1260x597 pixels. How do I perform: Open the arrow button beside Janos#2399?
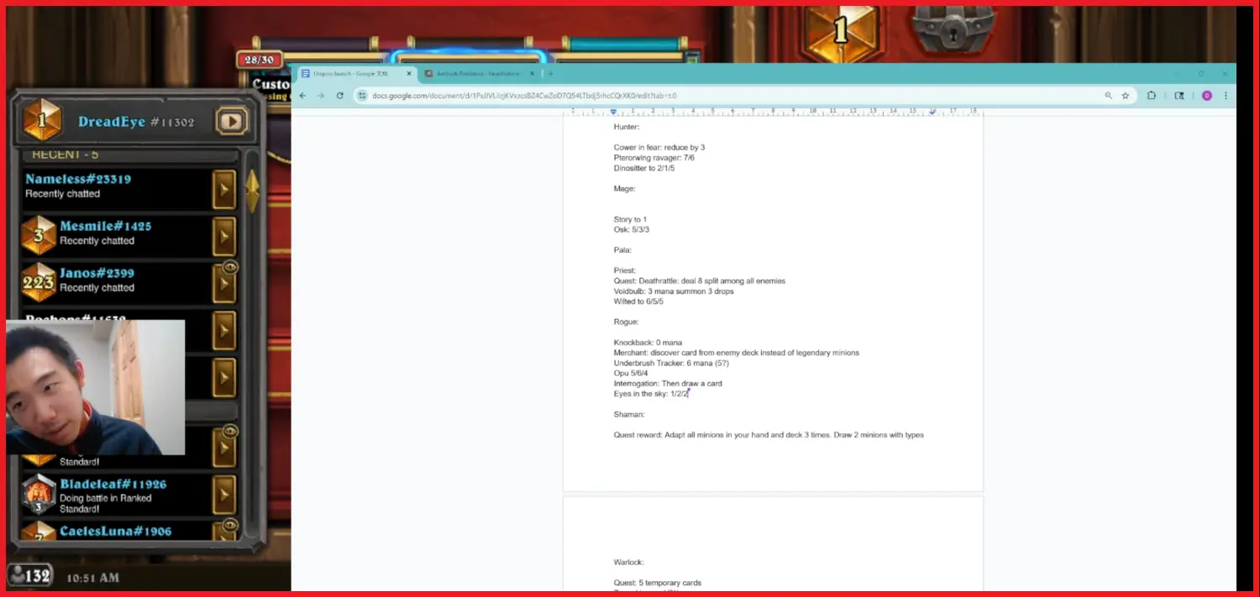[x=223, y=285]
